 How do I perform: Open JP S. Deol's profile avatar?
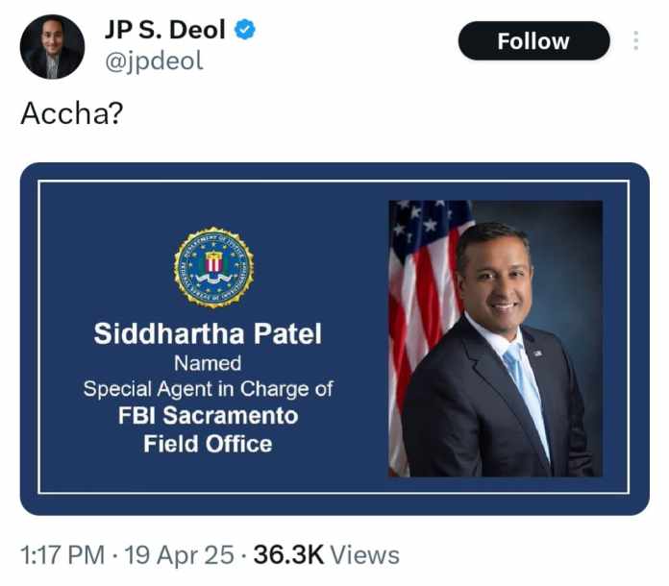click(x=52, y=46)
